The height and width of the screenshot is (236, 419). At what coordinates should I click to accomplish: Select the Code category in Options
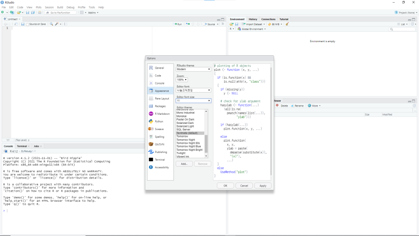pos(160,76)
